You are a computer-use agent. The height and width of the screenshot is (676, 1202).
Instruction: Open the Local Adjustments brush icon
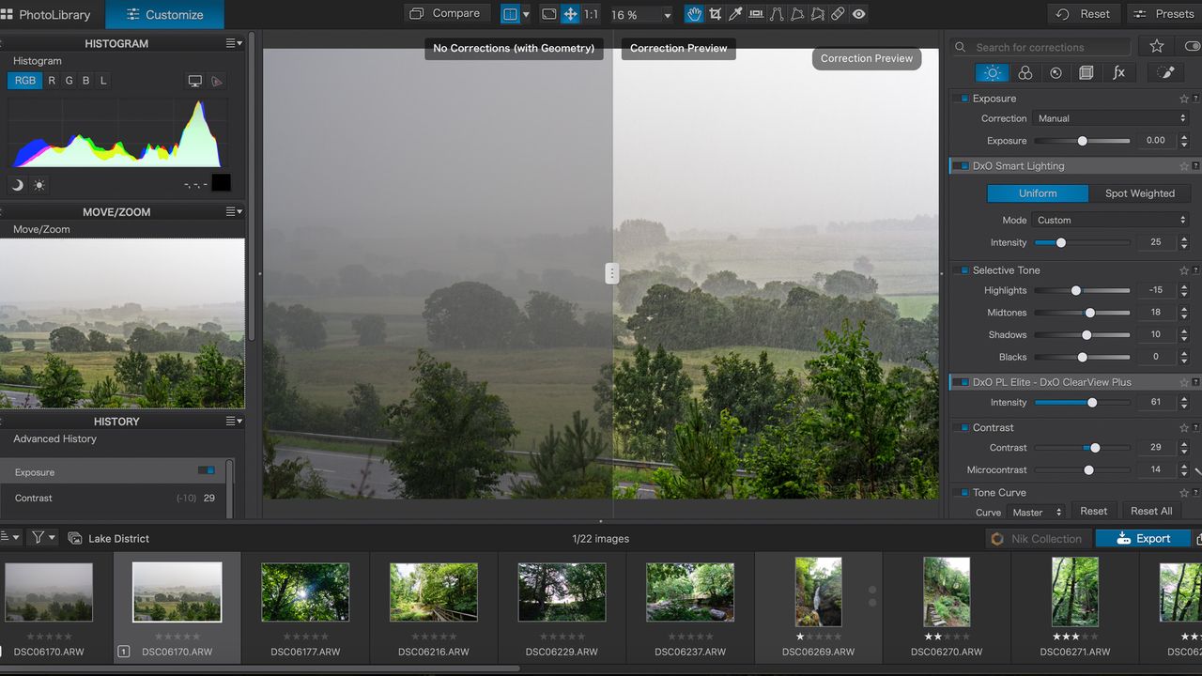1164,72
